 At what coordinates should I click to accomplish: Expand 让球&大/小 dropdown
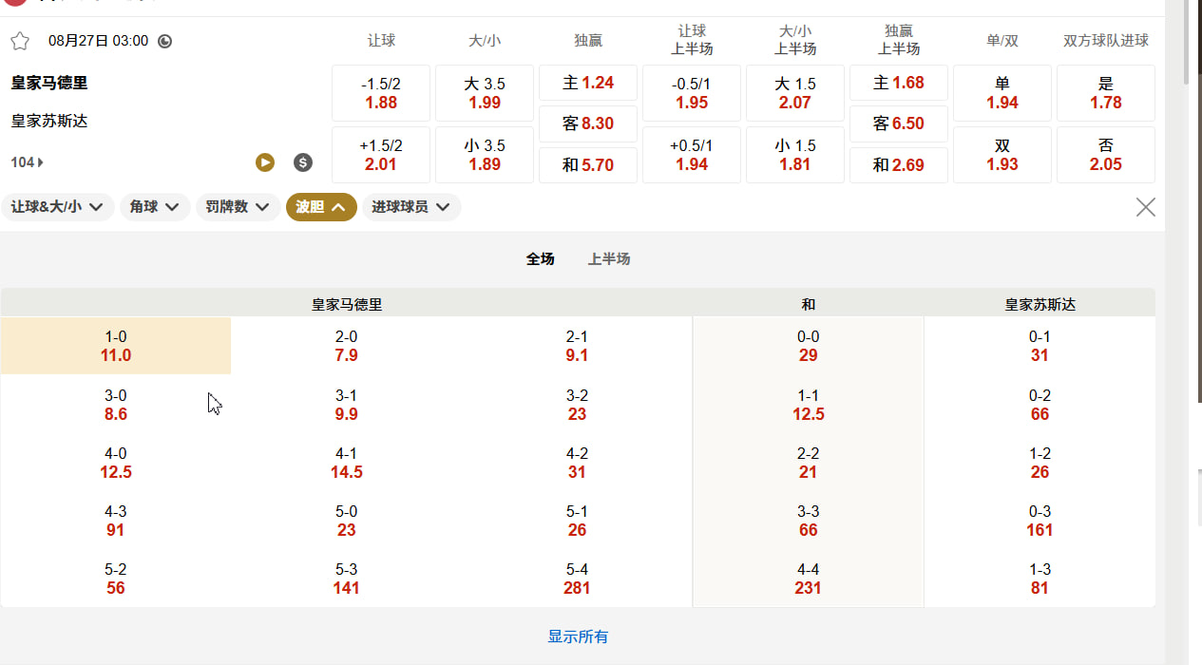pos(58,207)
